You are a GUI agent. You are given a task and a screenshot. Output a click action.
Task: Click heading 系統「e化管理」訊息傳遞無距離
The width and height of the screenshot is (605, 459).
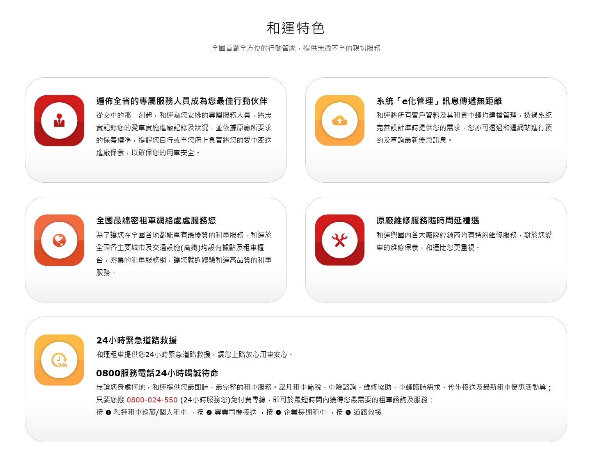439,101
